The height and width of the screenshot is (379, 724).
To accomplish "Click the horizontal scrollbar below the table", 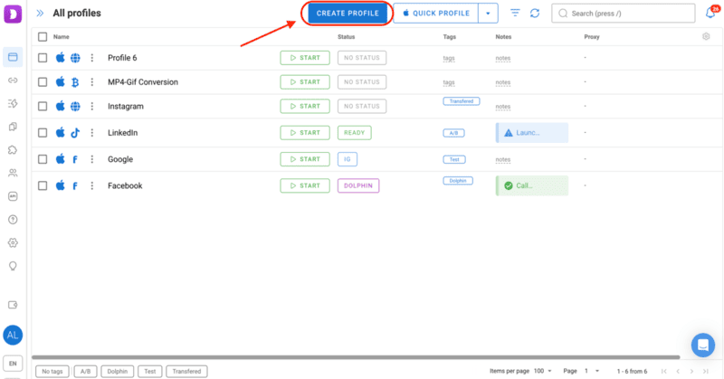I will tap(356, 357).
